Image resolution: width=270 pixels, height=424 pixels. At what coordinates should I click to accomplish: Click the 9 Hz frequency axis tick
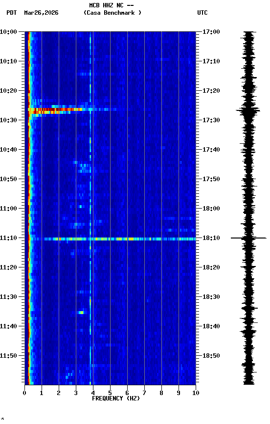pyautogui.click(x=179, y=393)
